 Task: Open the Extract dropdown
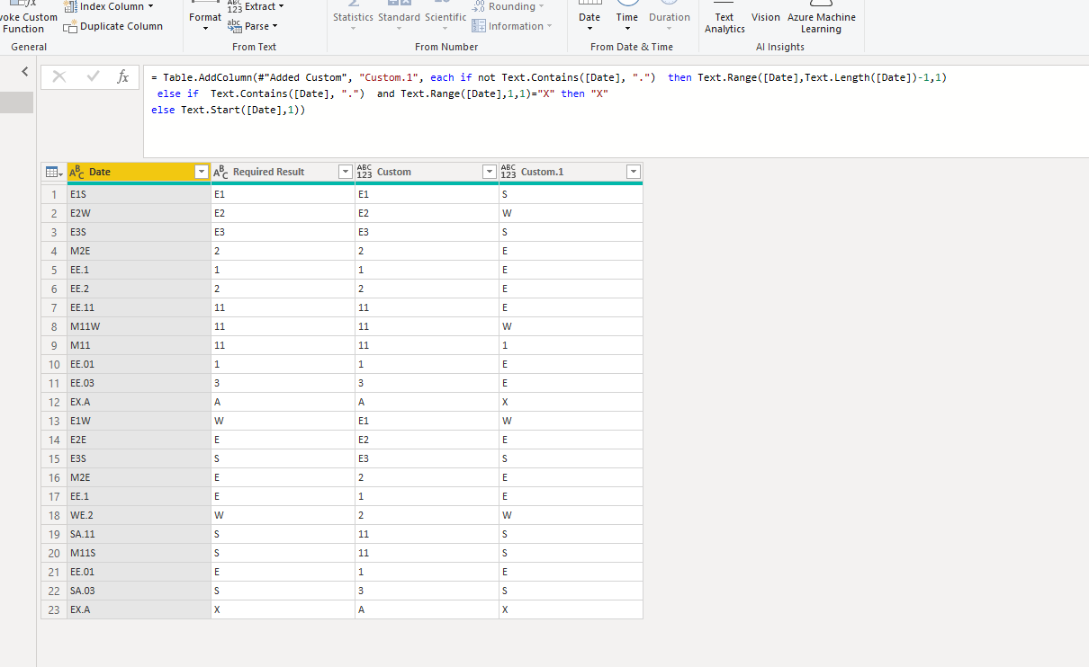(x=256, y=6)
